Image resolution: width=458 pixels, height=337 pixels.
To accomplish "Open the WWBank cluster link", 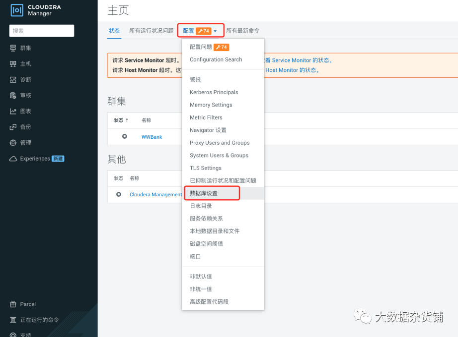I will click(152, 137).
